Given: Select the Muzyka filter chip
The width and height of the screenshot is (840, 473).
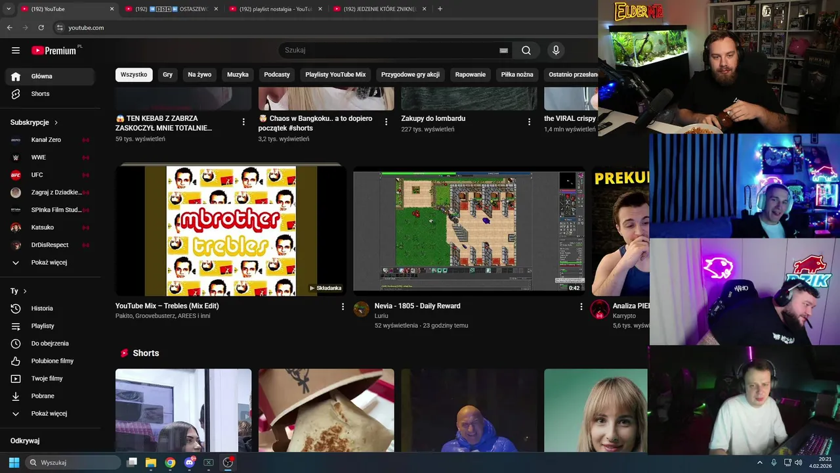Looking at the screenshot, I should [238, 75].
